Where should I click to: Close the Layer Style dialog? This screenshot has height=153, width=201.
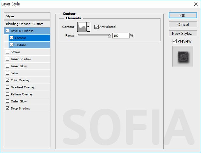click(196, 4)
